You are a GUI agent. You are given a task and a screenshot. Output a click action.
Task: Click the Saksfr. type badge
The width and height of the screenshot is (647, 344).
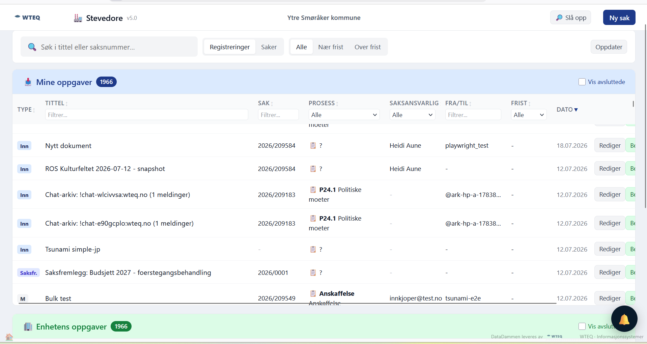point(28,273)
